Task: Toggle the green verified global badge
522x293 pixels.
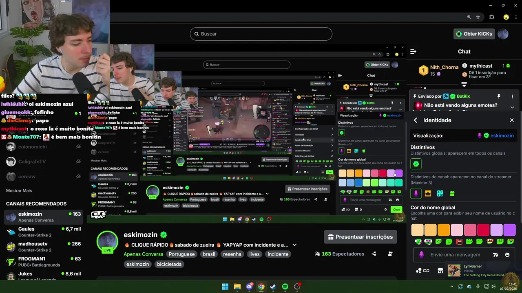Action: (x=416, y=164)
